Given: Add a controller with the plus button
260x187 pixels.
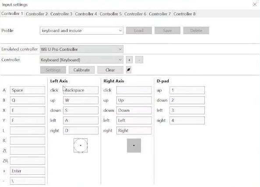Looking at the screenshot, I should (x=129, y=60).
